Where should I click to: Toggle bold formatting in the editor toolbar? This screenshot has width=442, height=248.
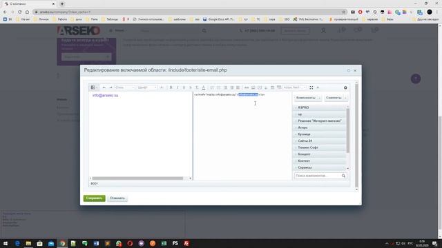coord(171,87)
